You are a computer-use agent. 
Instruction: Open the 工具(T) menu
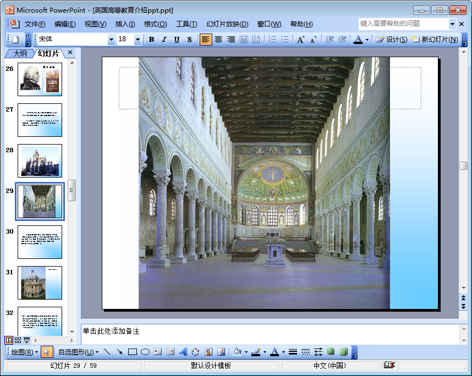186,24
